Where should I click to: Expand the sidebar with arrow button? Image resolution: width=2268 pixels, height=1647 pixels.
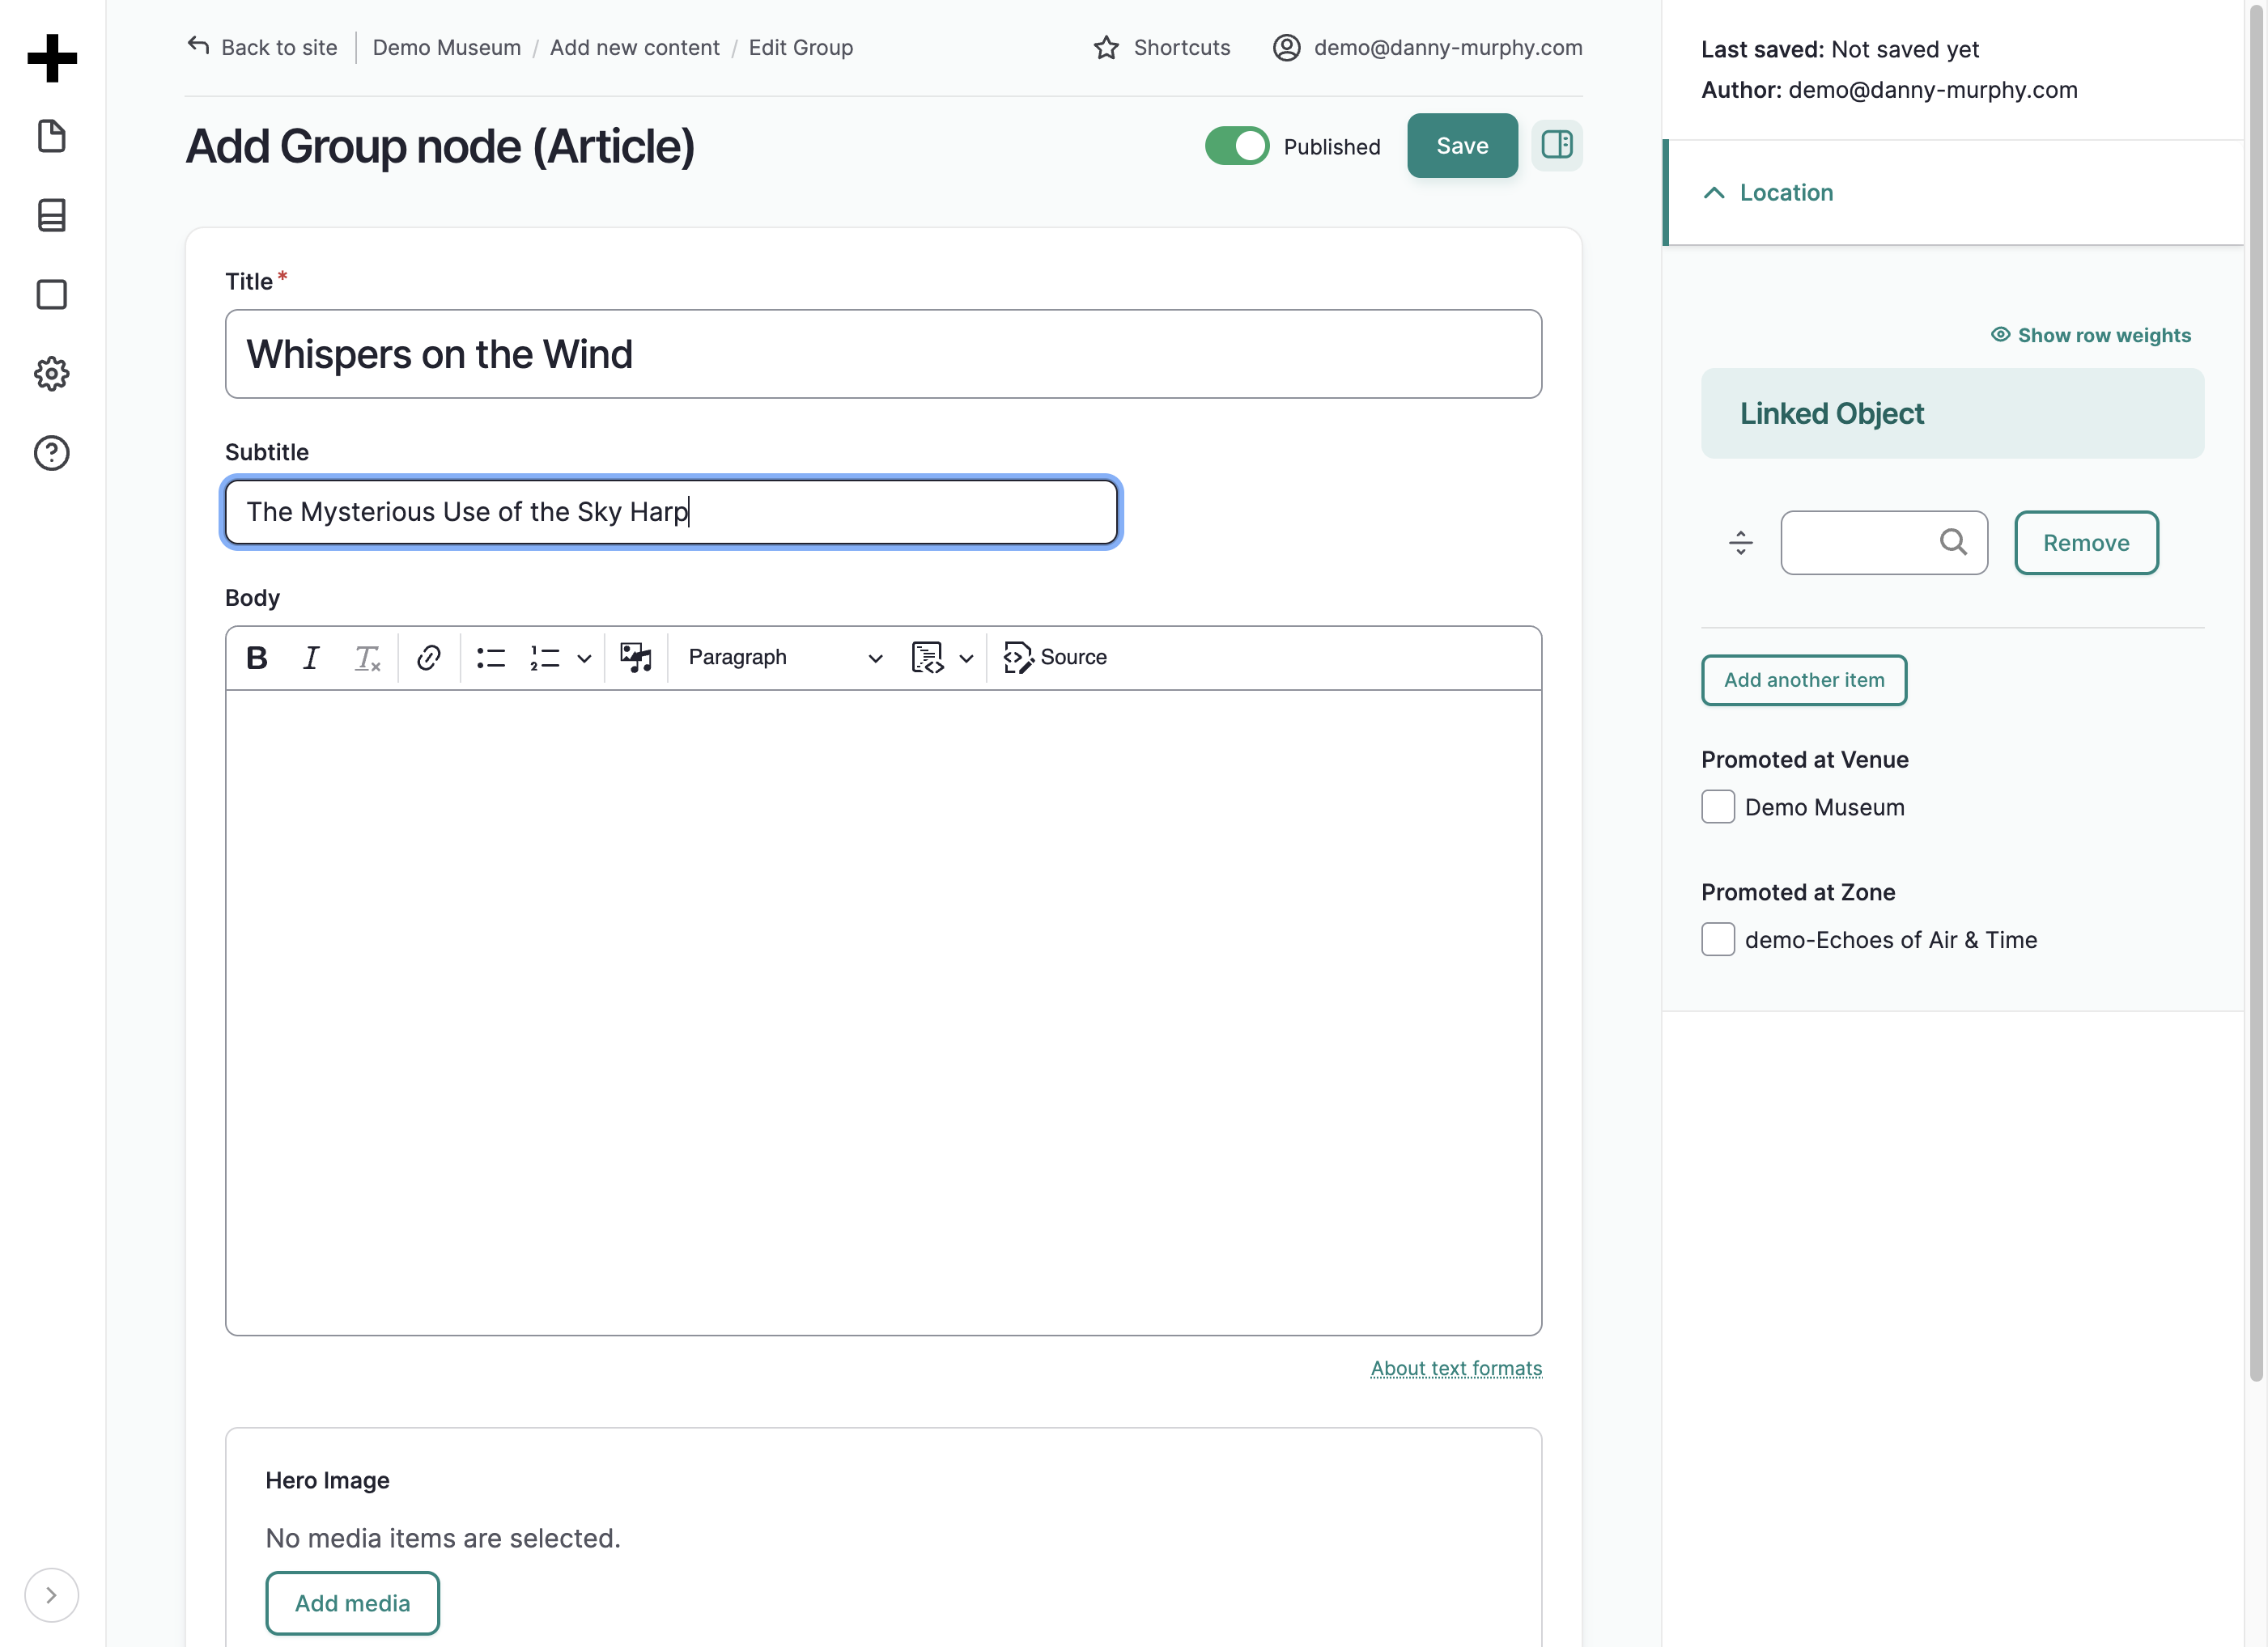(x=51, y=1594)
